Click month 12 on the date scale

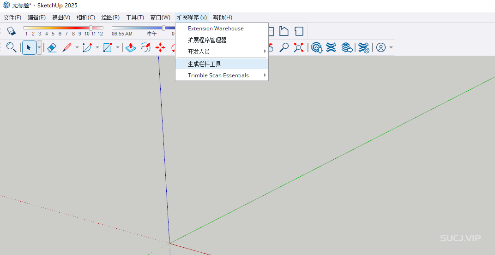tap(100, 34)
